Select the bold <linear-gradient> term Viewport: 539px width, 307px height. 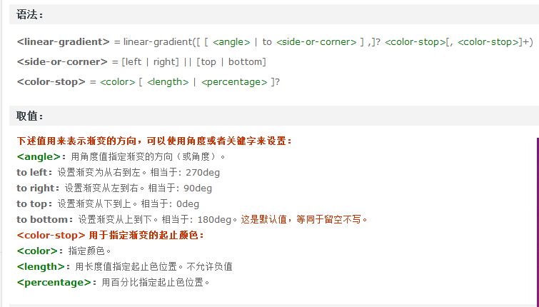pyautogui.click(x=63, y=42)
